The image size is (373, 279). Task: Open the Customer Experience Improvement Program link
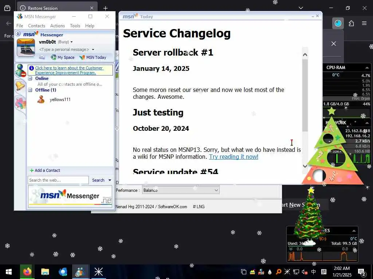point(69,70)
